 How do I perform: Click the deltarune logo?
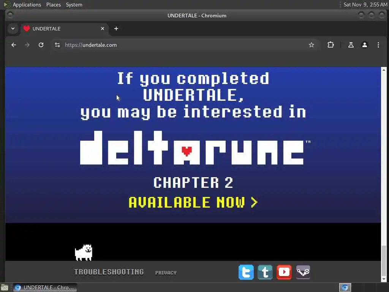pos(195,148)
